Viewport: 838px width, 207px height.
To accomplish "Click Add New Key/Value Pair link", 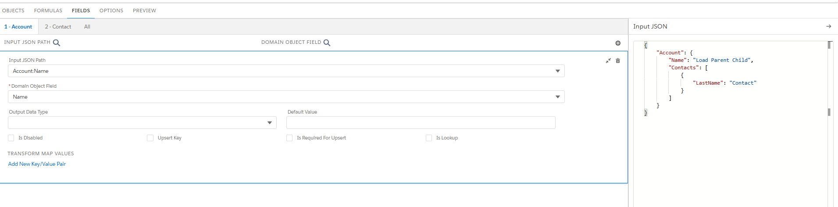I will coord(37,164).
